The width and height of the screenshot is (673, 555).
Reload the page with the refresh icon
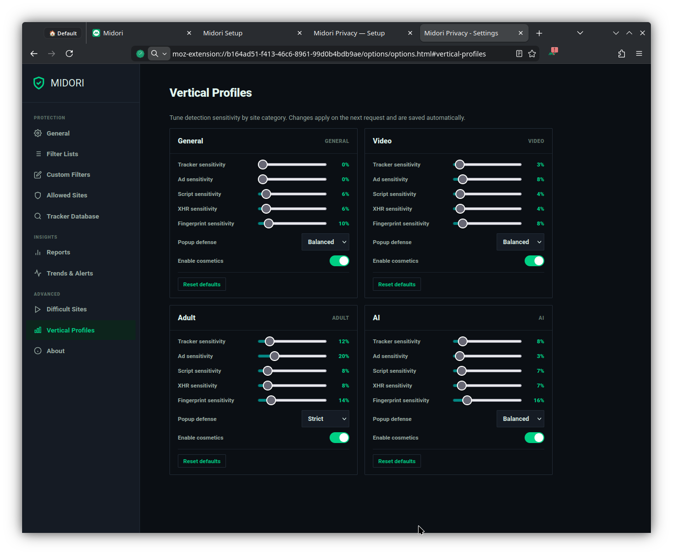coord(69,54)
